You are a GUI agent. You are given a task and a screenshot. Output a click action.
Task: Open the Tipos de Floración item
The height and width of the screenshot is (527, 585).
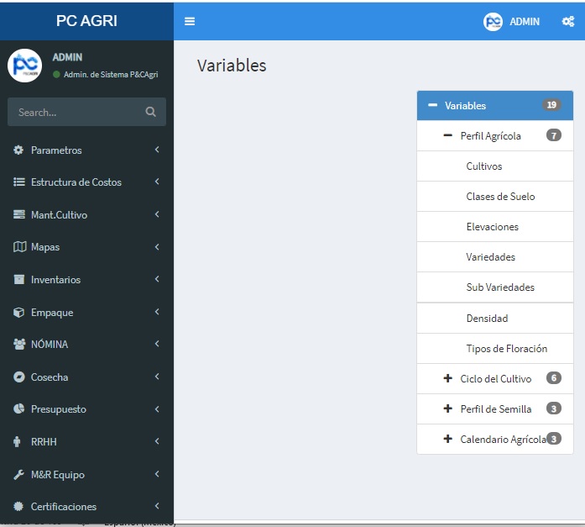click(506, 349)
